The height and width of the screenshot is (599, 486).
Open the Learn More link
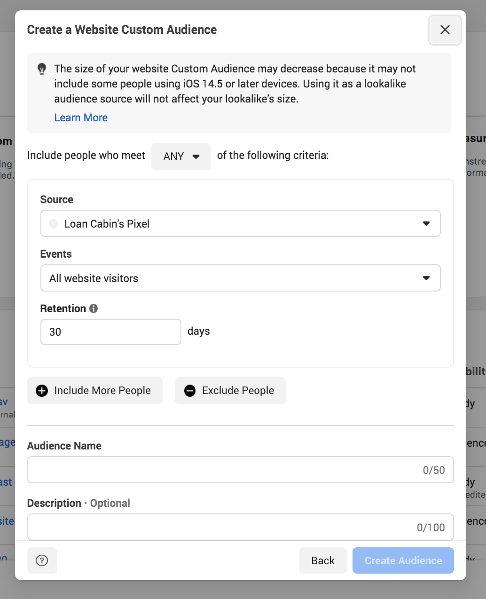pos(81,118)
